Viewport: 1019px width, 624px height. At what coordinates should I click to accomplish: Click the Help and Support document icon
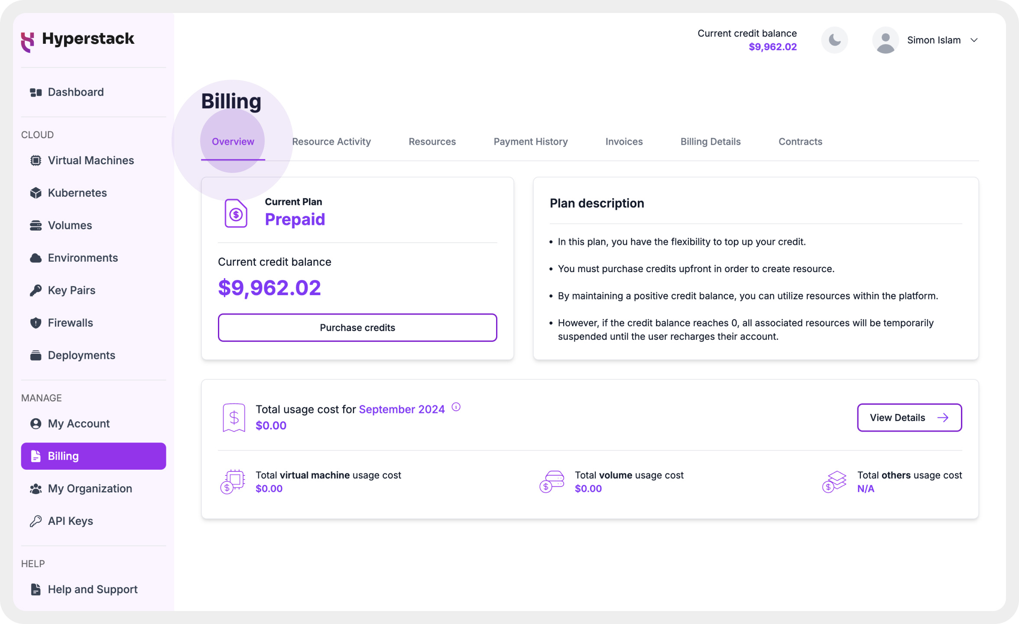(x=36, y=589)
